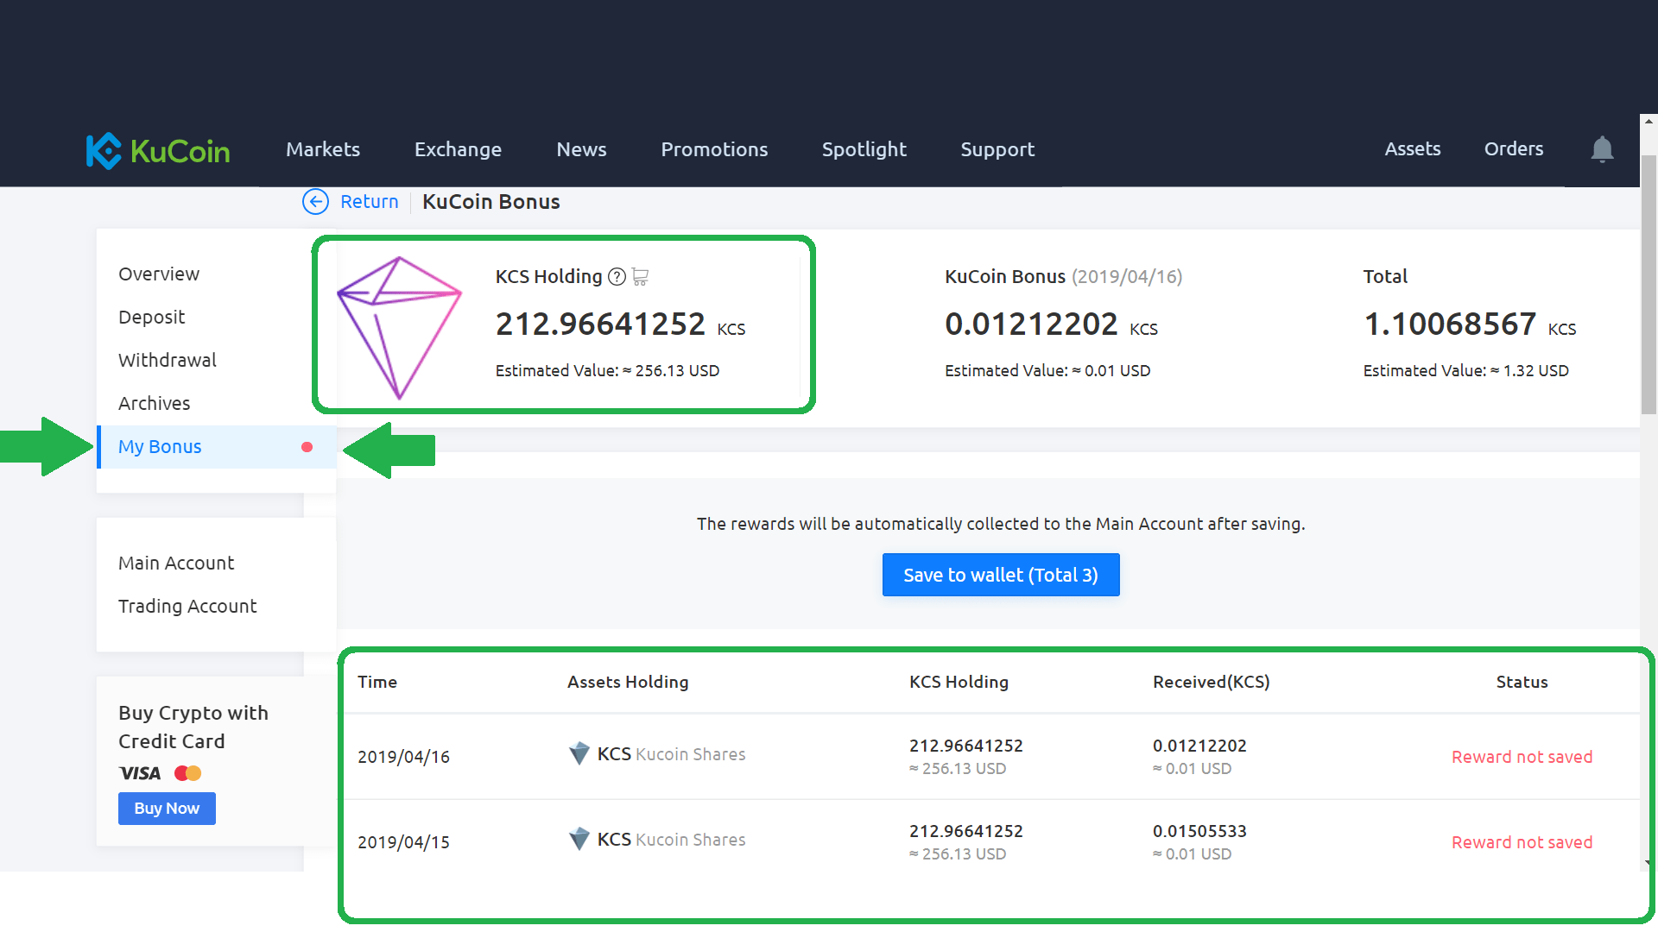The height and width of the screenshot is (932, 1658).
Task: Click the Time column header
Action: click(377, 682)
